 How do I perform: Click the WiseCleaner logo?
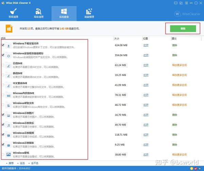[x=187, y=14]
